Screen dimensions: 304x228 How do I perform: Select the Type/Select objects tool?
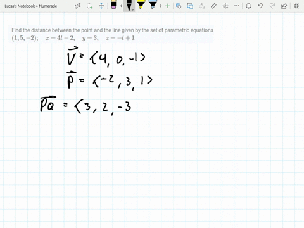77,6
